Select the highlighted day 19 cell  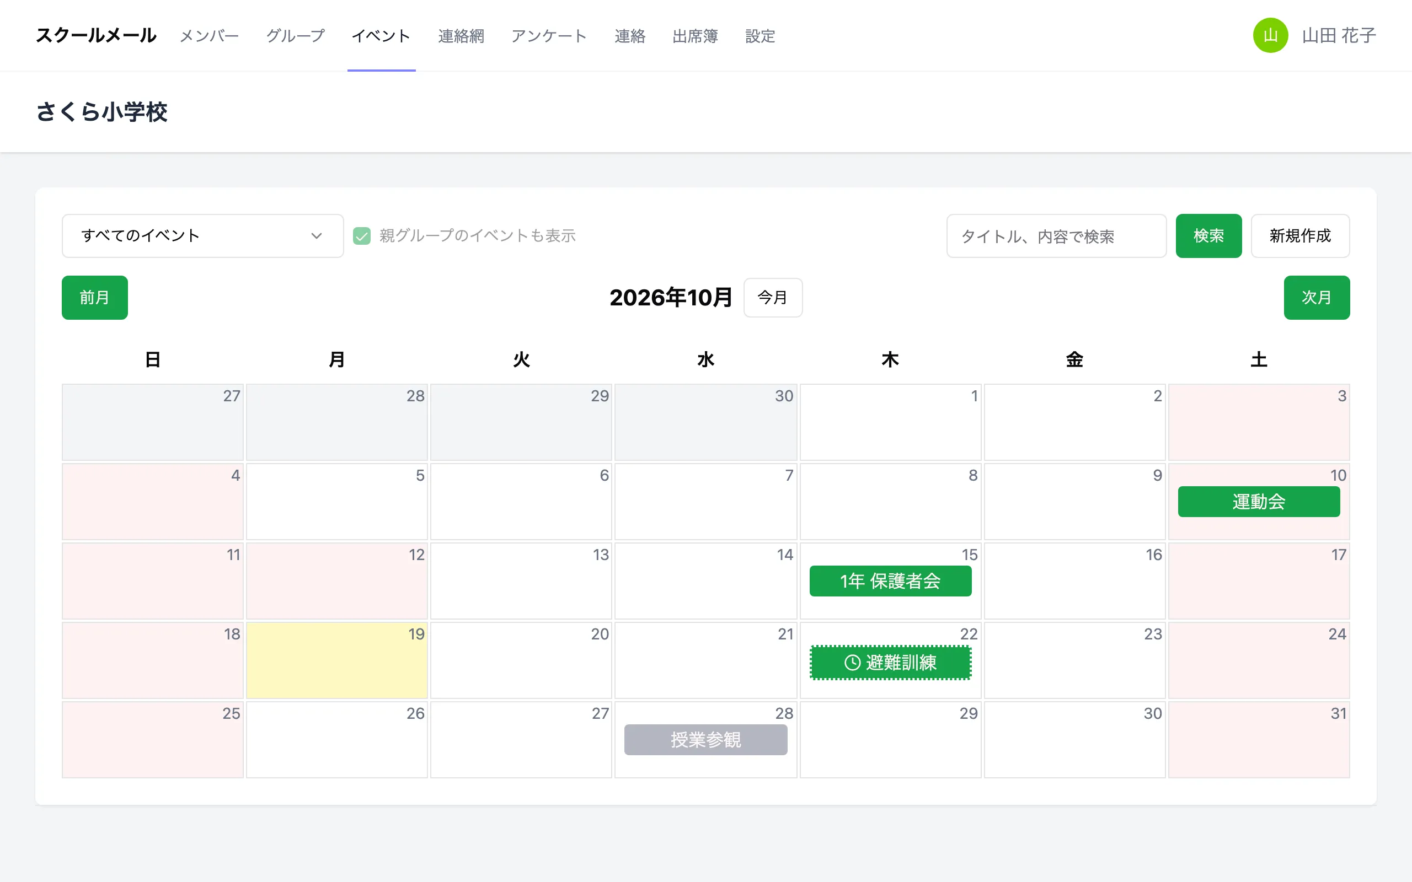336,660
